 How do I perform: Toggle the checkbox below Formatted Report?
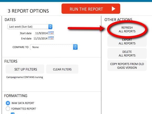pos(13,113)
